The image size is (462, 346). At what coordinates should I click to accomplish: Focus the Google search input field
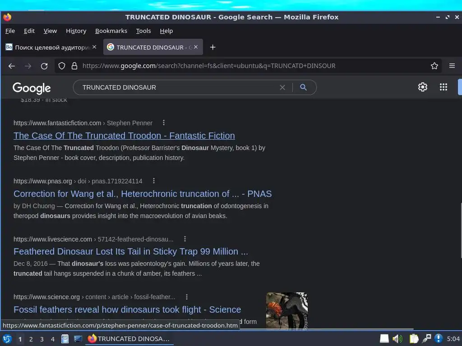coord(177,87)
